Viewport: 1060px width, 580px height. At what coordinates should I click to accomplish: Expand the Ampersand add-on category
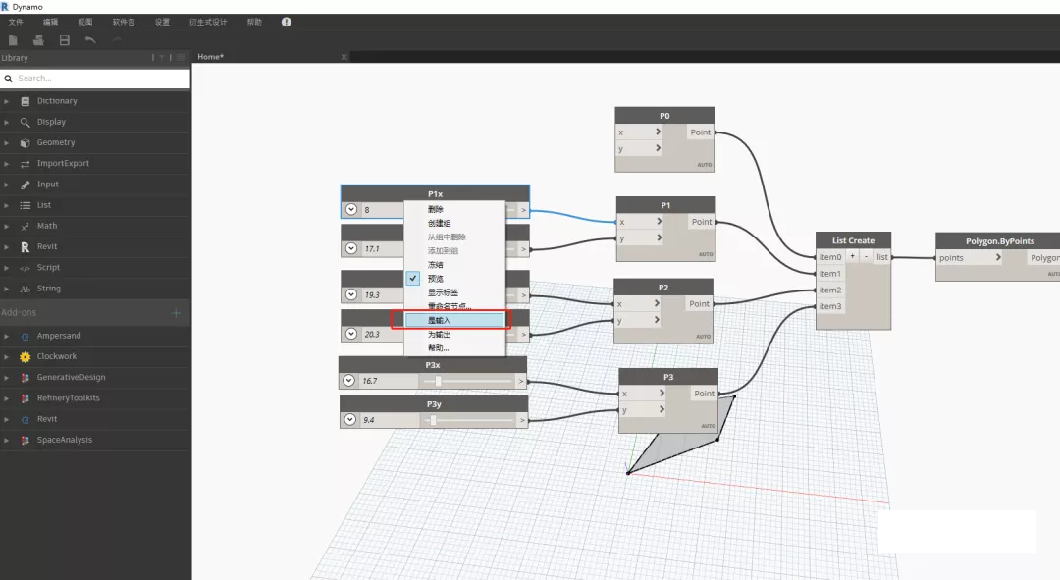coord(6,336)
